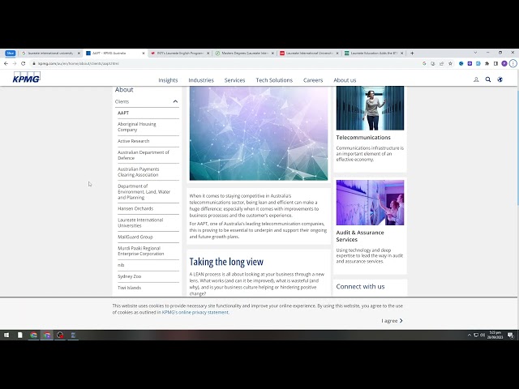Open Murdi Paaki Regional Enterprise Corporation page

(x=140, y=250)
